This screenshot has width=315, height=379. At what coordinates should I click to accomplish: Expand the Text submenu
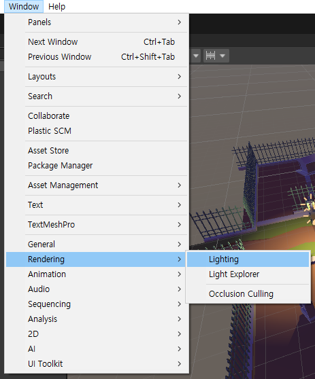pyautogui.click(x=97, y=205)
